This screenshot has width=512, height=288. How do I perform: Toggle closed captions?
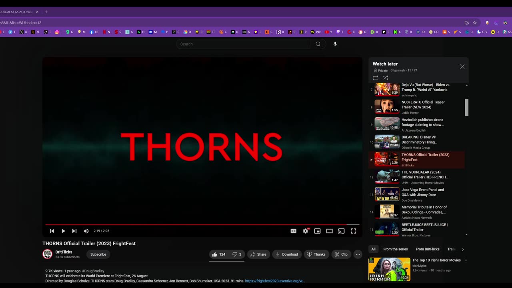[x=294, y=231]
